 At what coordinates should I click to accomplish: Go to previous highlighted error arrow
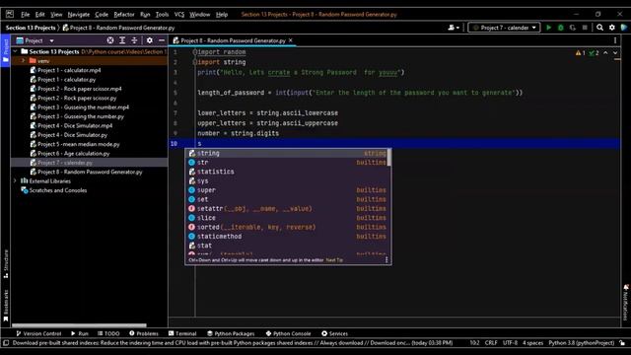point(605,52)
